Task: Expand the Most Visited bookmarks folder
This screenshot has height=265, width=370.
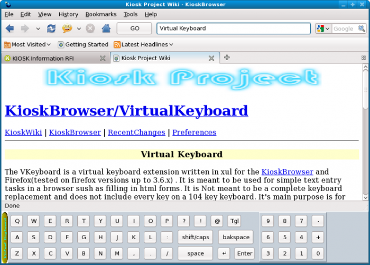Action: 27,44
